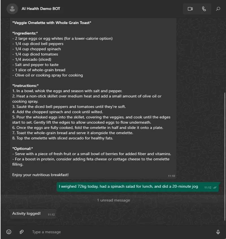Click the double-check read receipt ticks
Screen dimensions: 226x239
(x=215, y=188)
